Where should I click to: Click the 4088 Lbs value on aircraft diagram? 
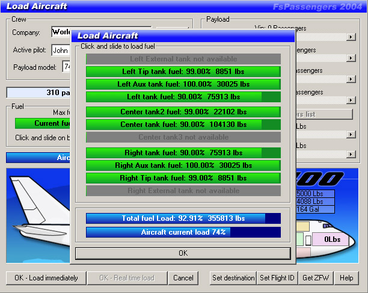pos(315,202)
